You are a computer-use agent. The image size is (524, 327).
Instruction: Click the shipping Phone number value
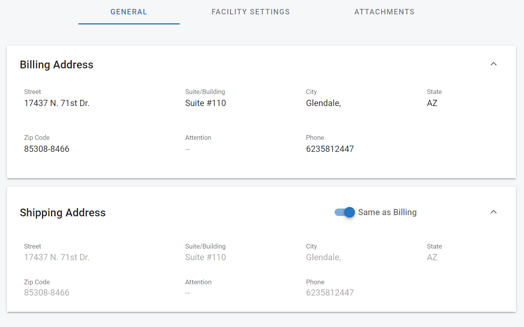click(330, 293)
